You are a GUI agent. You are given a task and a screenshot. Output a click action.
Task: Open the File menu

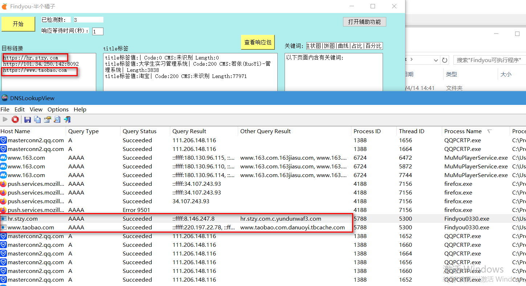[5, 109]
